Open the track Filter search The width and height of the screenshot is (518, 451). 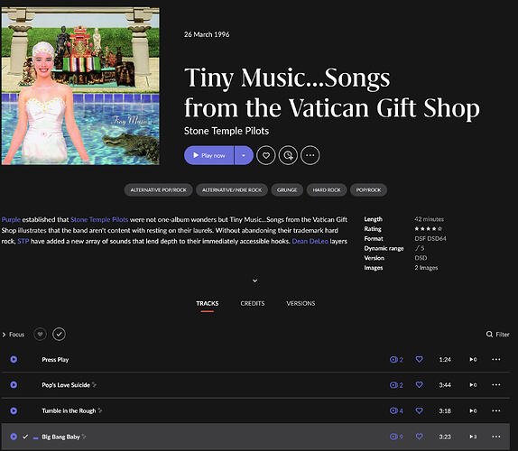pos(498,335)
